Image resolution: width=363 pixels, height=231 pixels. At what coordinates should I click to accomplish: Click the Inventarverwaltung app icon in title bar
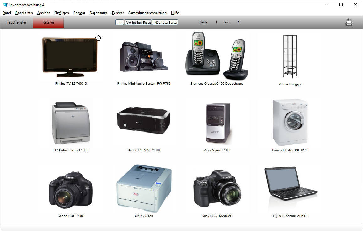click(x=5, y=5)
